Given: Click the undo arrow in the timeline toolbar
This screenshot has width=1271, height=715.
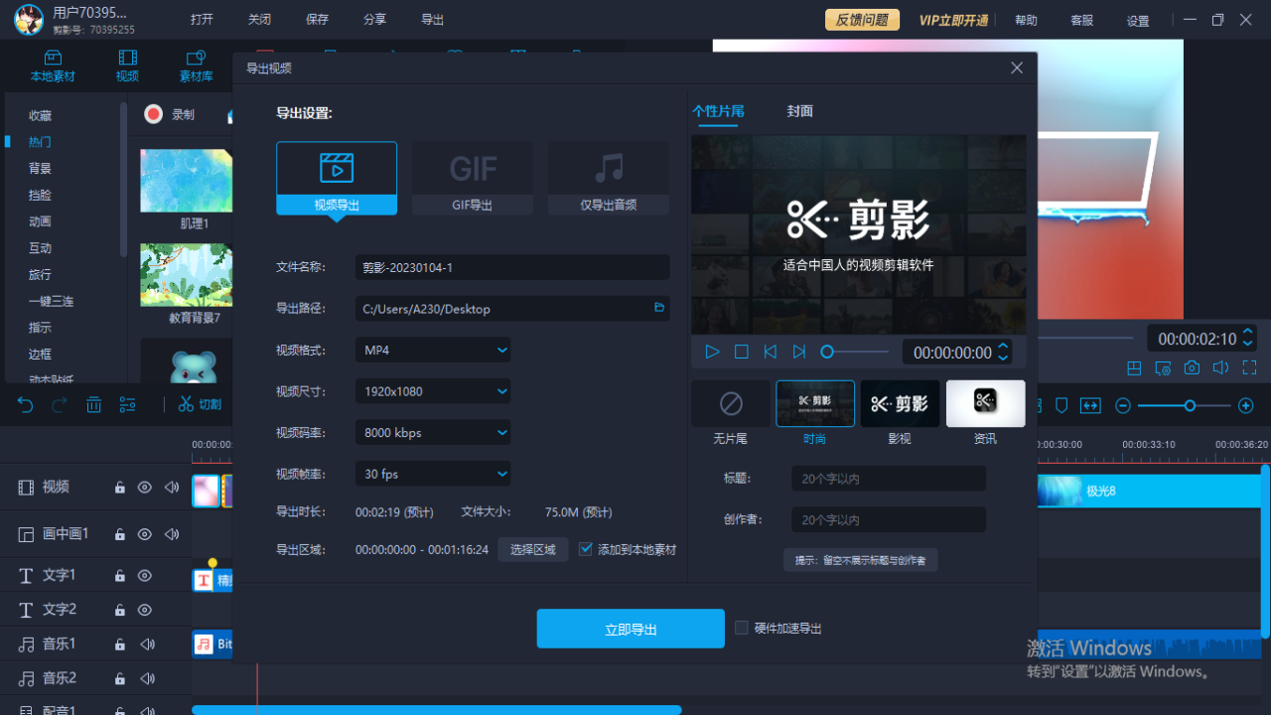Looking at the screenshot, I should coord(25,405).
